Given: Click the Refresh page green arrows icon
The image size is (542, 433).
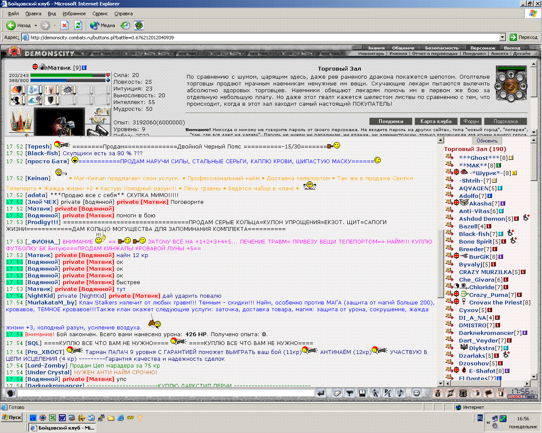Looking at the screenshot, I should 78,25.
